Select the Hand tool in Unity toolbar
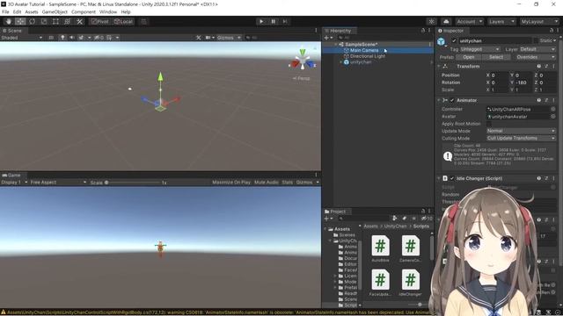563x316 pixels. 9,21
